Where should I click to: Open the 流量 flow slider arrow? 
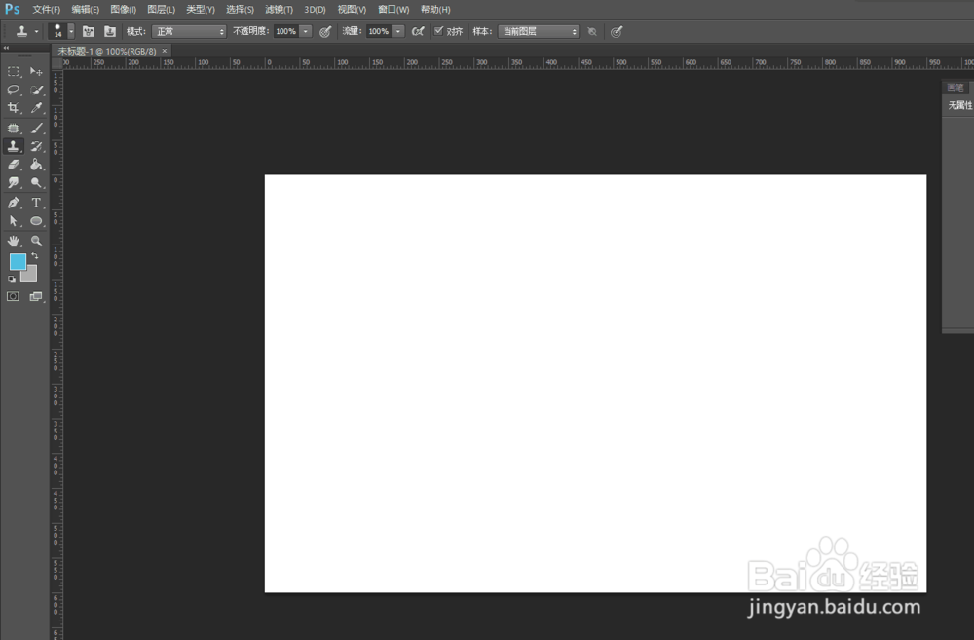[398, 32]
